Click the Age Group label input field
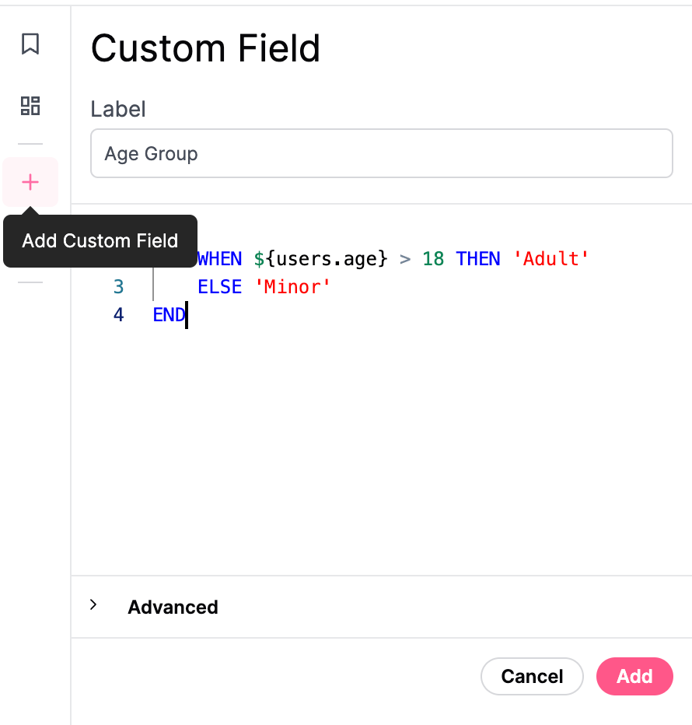The height and width of the screenshot is (725, 692). pos(381,153)
